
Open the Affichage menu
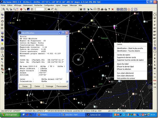18,5
